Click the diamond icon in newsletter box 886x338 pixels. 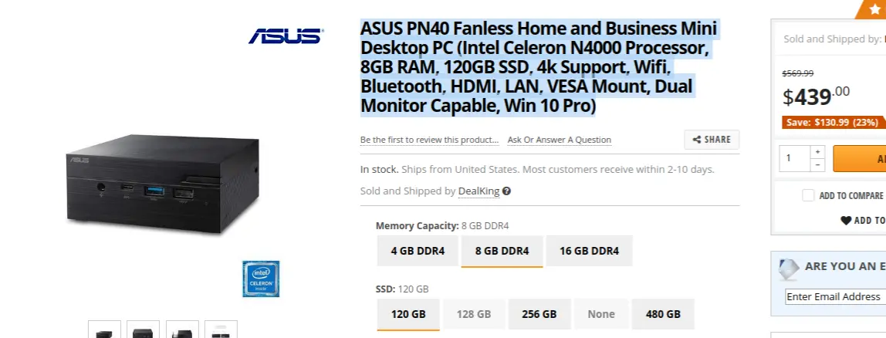coord(789,268)
